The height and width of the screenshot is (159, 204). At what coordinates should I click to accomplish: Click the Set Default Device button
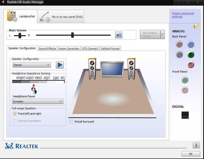click(150, 34)
